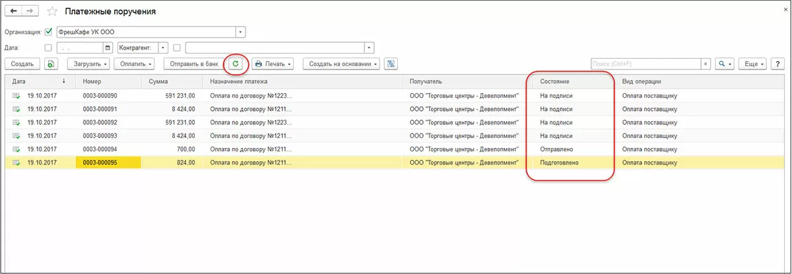Open the Контрагент filter type dropdown

[164, 48]
